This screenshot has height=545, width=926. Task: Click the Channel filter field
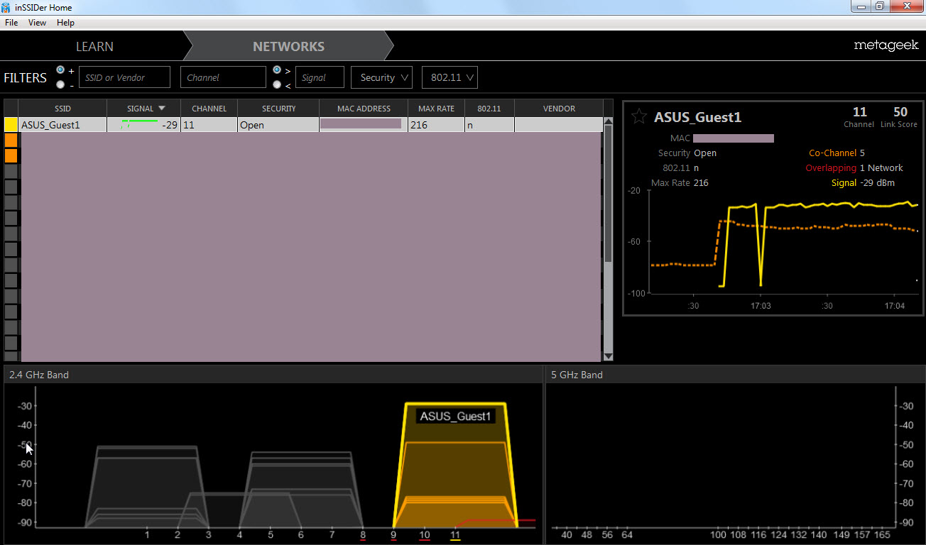[223, 77]
